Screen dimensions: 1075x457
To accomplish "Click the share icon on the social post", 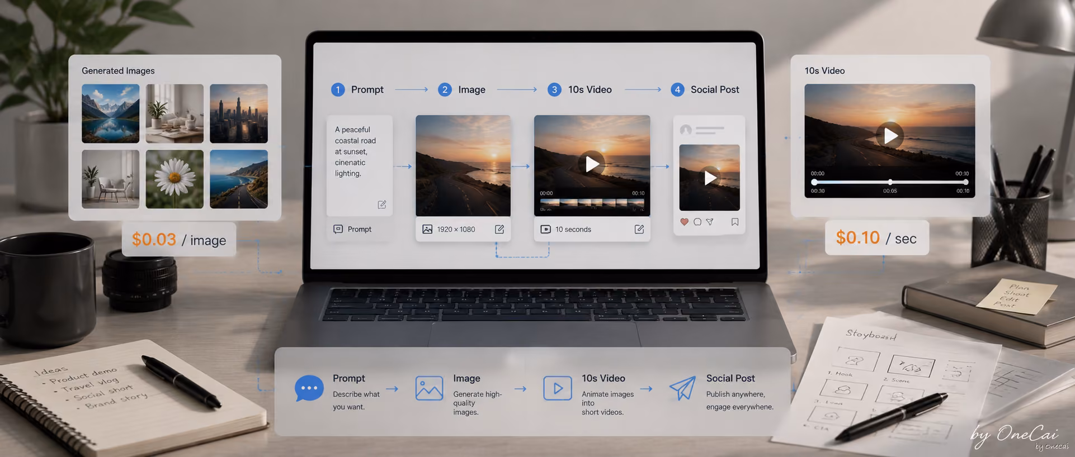I will 710,222.
